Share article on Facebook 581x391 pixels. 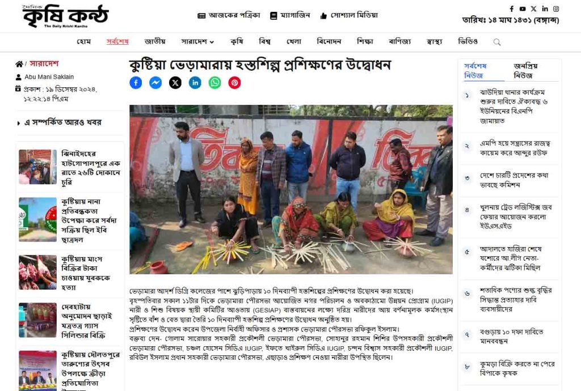click(x=136, y=83)
